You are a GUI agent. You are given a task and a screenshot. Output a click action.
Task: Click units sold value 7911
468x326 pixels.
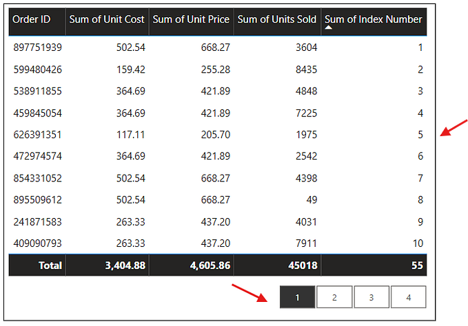point(306,243)
